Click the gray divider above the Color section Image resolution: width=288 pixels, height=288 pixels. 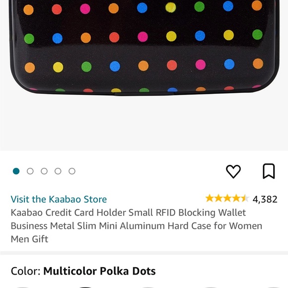click(144, 253)
